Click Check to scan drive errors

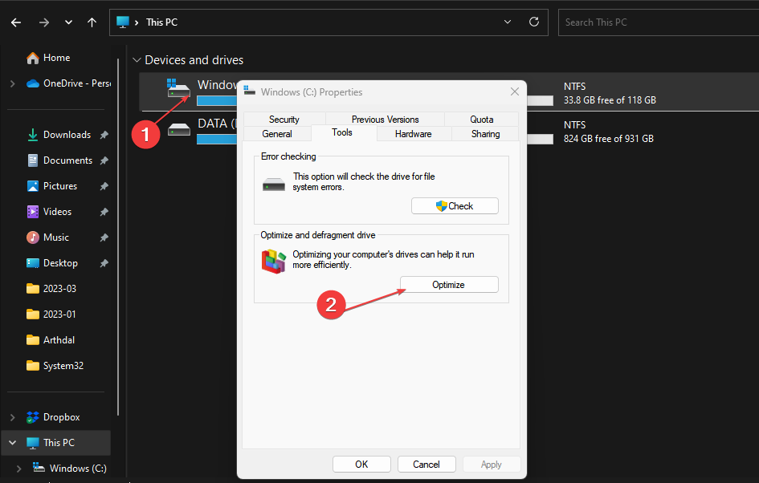pyautogui.click(x=455, y=206)
